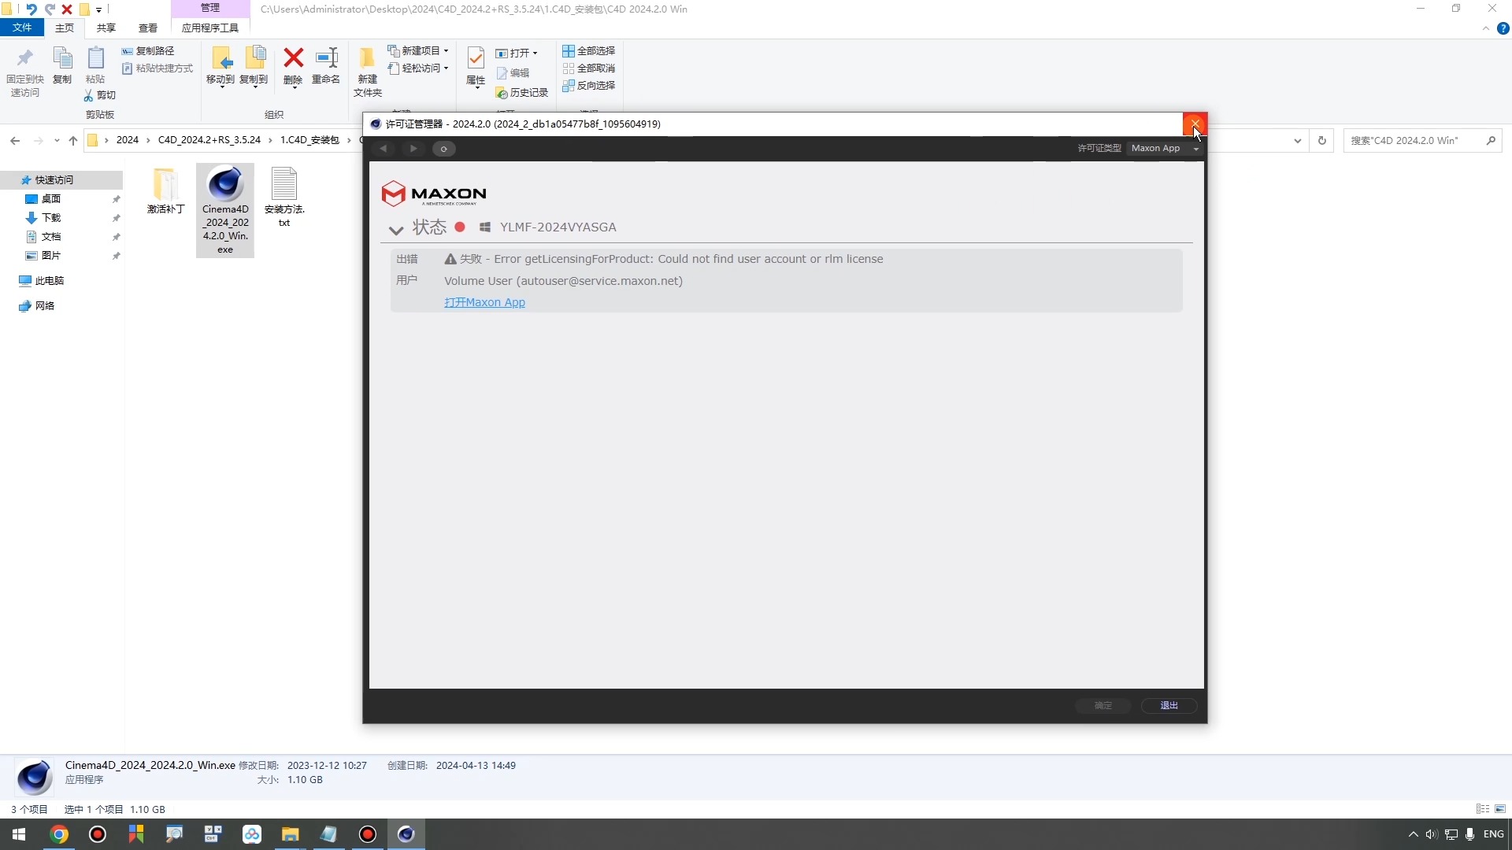
Task: Open the address bar history dropdown
Action: pyautogui.click(x=1298, y=141)
